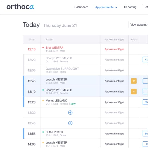Expand the Appointments menu arrow
Screen dimensions: 148x148
(x=116, y=7)
